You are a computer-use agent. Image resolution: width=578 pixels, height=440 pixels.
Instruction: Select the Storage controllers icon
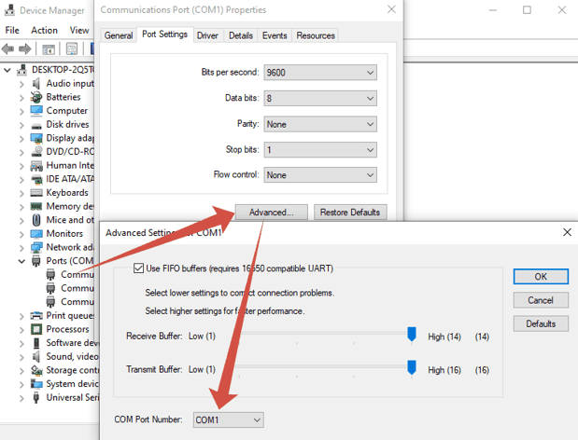(36, 370)
